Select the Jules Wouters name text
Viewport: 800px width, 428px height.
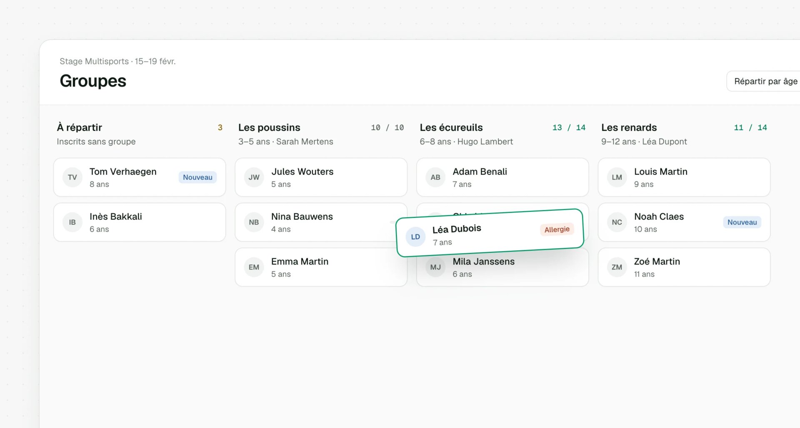[302, 171]
